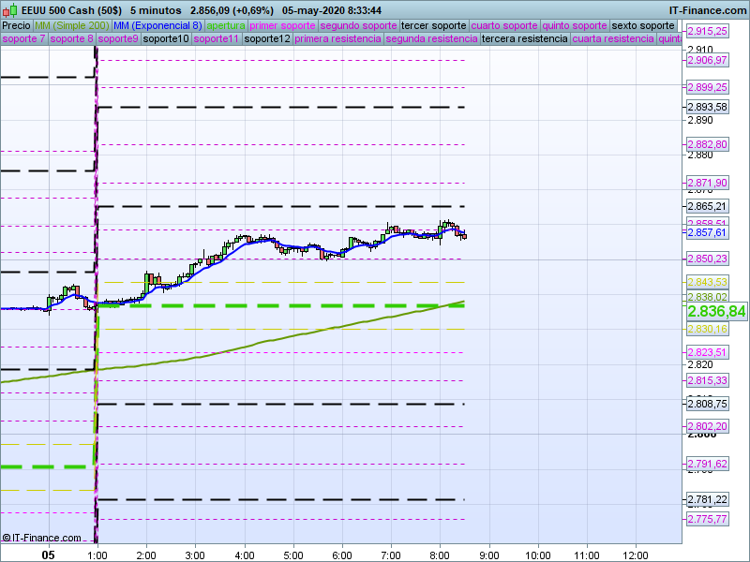Click the primer soporte label
Screen dimensions: 750x562
(x=282, y=25)
